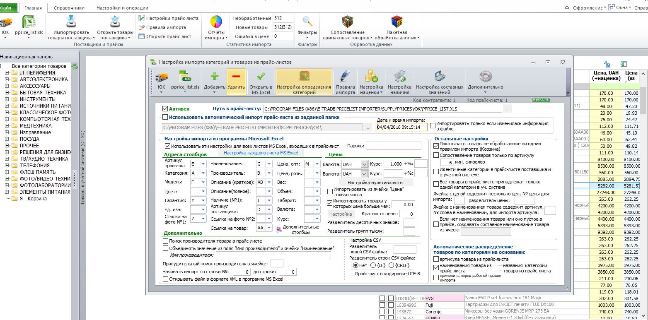Image resolution: width=648 pixels, height=320 pixels.
Task: Click the Фильтры magnifier icon
Action: (307, 22)
